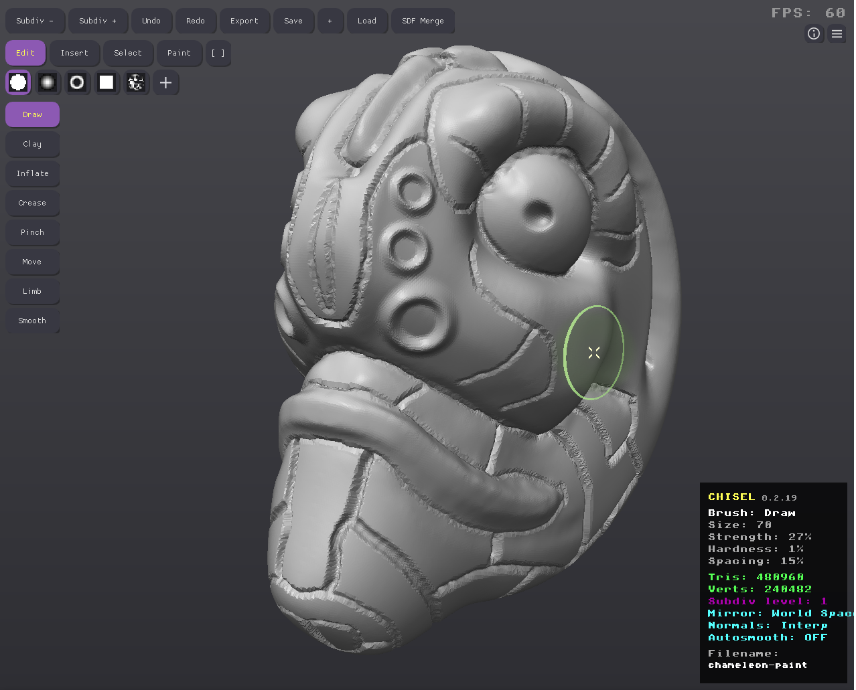
Task: Switch to Select mode tab
Action: coord(128,53)
